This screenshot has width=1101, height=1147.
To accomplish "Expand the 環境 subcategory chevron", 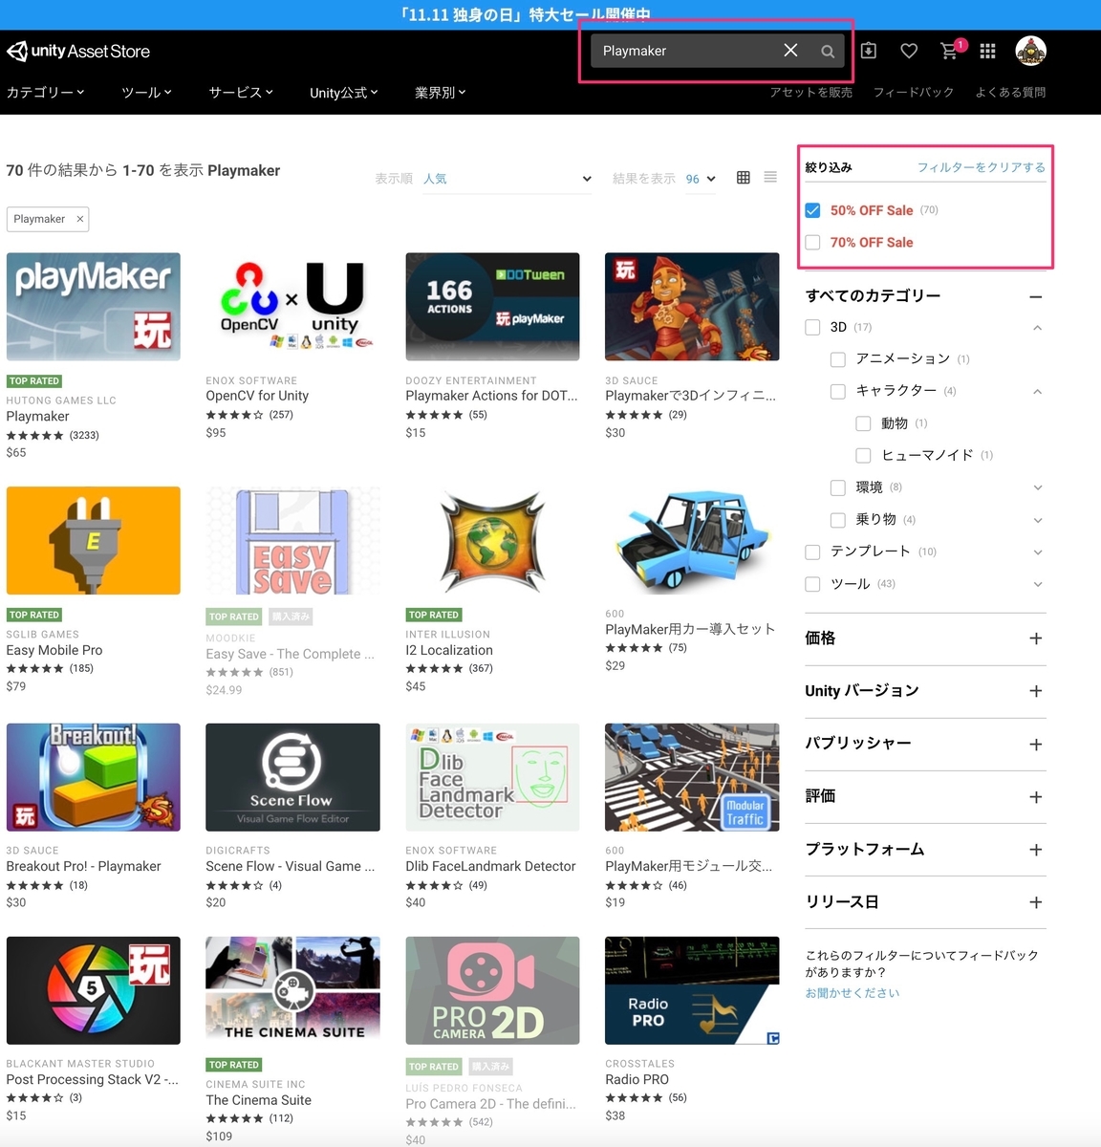I will tap(1038, 487).
